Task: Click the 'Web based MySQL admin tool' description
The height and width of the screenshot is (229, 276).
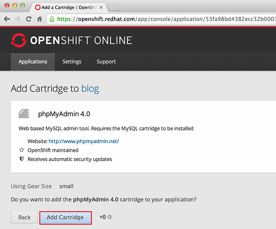Action: (106, 128)
